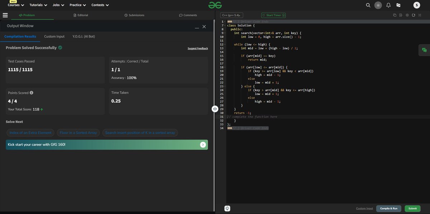Screen dimensions: 430x214
Task: Open the hamburger sidebar menu
Action: 5,15
